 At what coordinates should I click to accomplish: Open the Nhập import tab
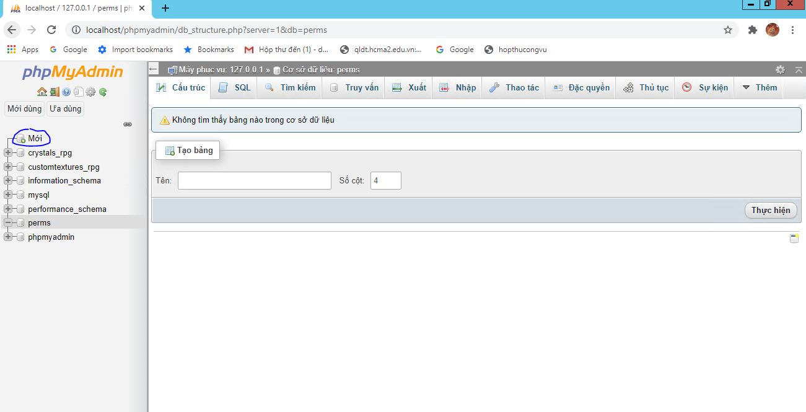(x=458, y=87)
